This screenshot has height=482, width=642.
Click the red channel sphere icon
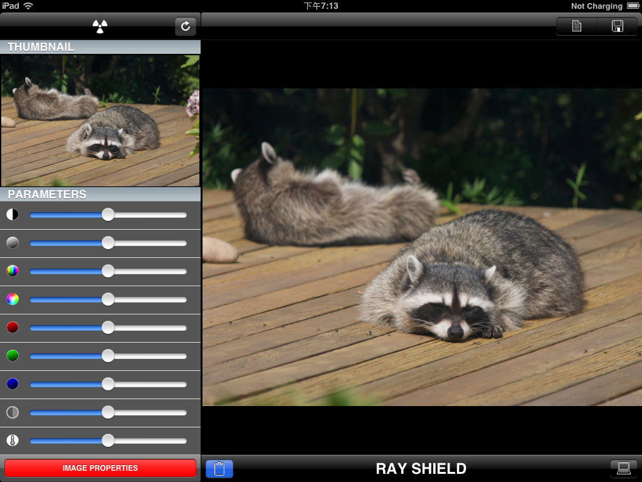(x=13, y=327)
